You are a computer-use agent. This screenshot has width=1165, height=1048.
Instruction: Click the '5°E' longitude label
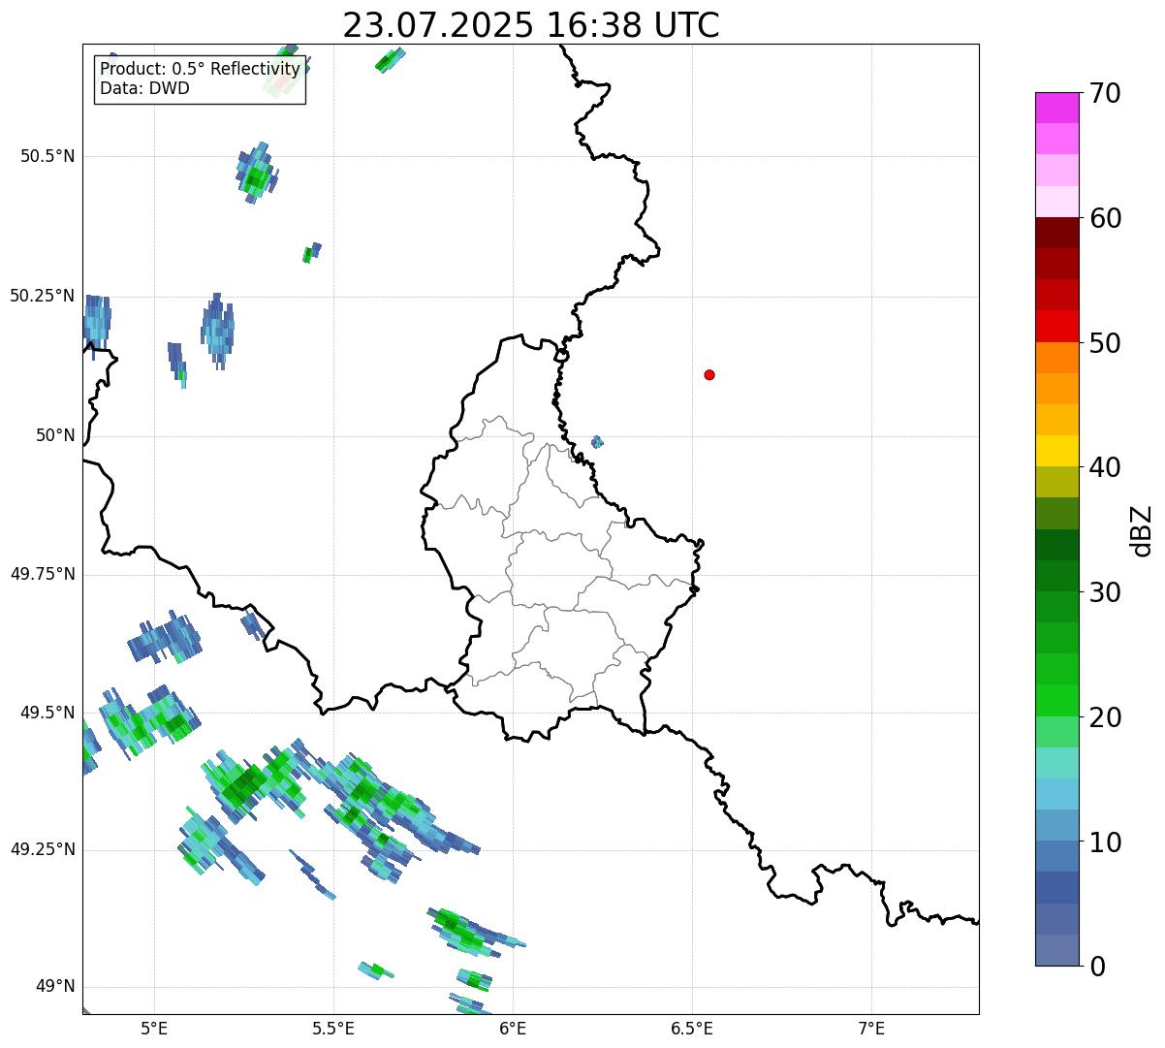coord(155,1028)
